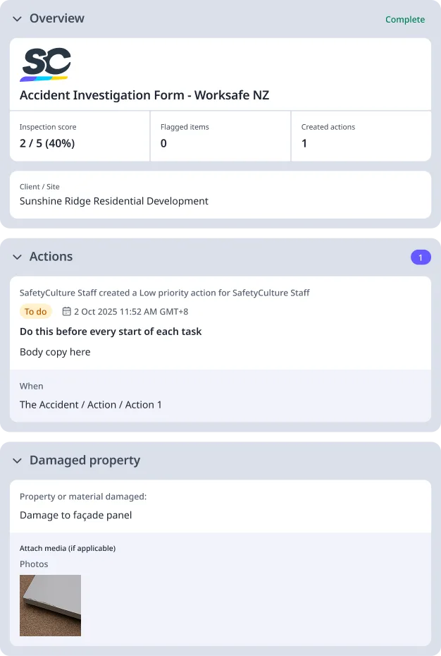Click the Overview section heading

[x=56, y=19]
